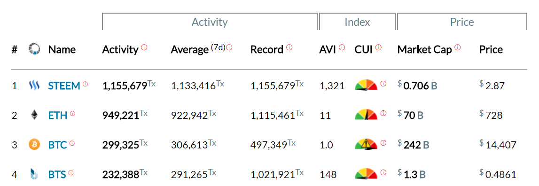Sort by the Price column header

pos(491,50)
